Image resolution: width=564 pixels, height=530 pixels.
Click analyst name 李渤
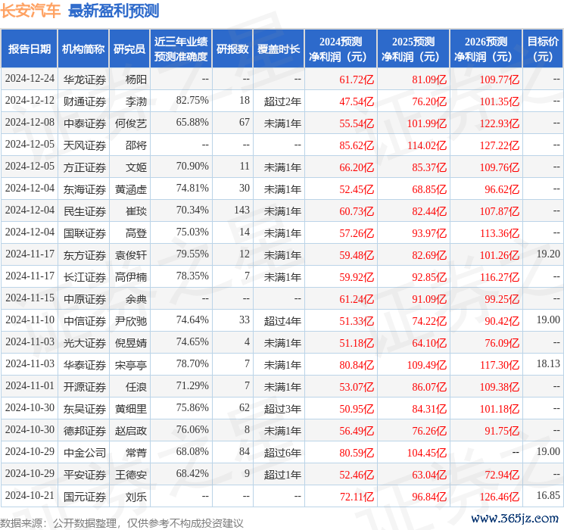click(x=136, y=101)
